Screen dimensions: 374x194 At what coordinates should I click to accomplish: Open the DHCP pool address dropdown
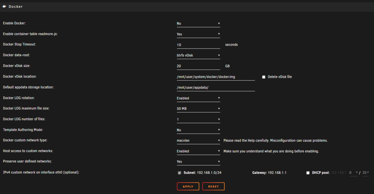353,173
